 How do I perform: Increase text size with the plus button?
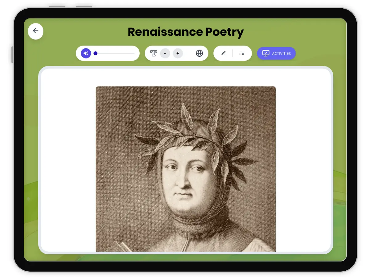coord(178,53)
